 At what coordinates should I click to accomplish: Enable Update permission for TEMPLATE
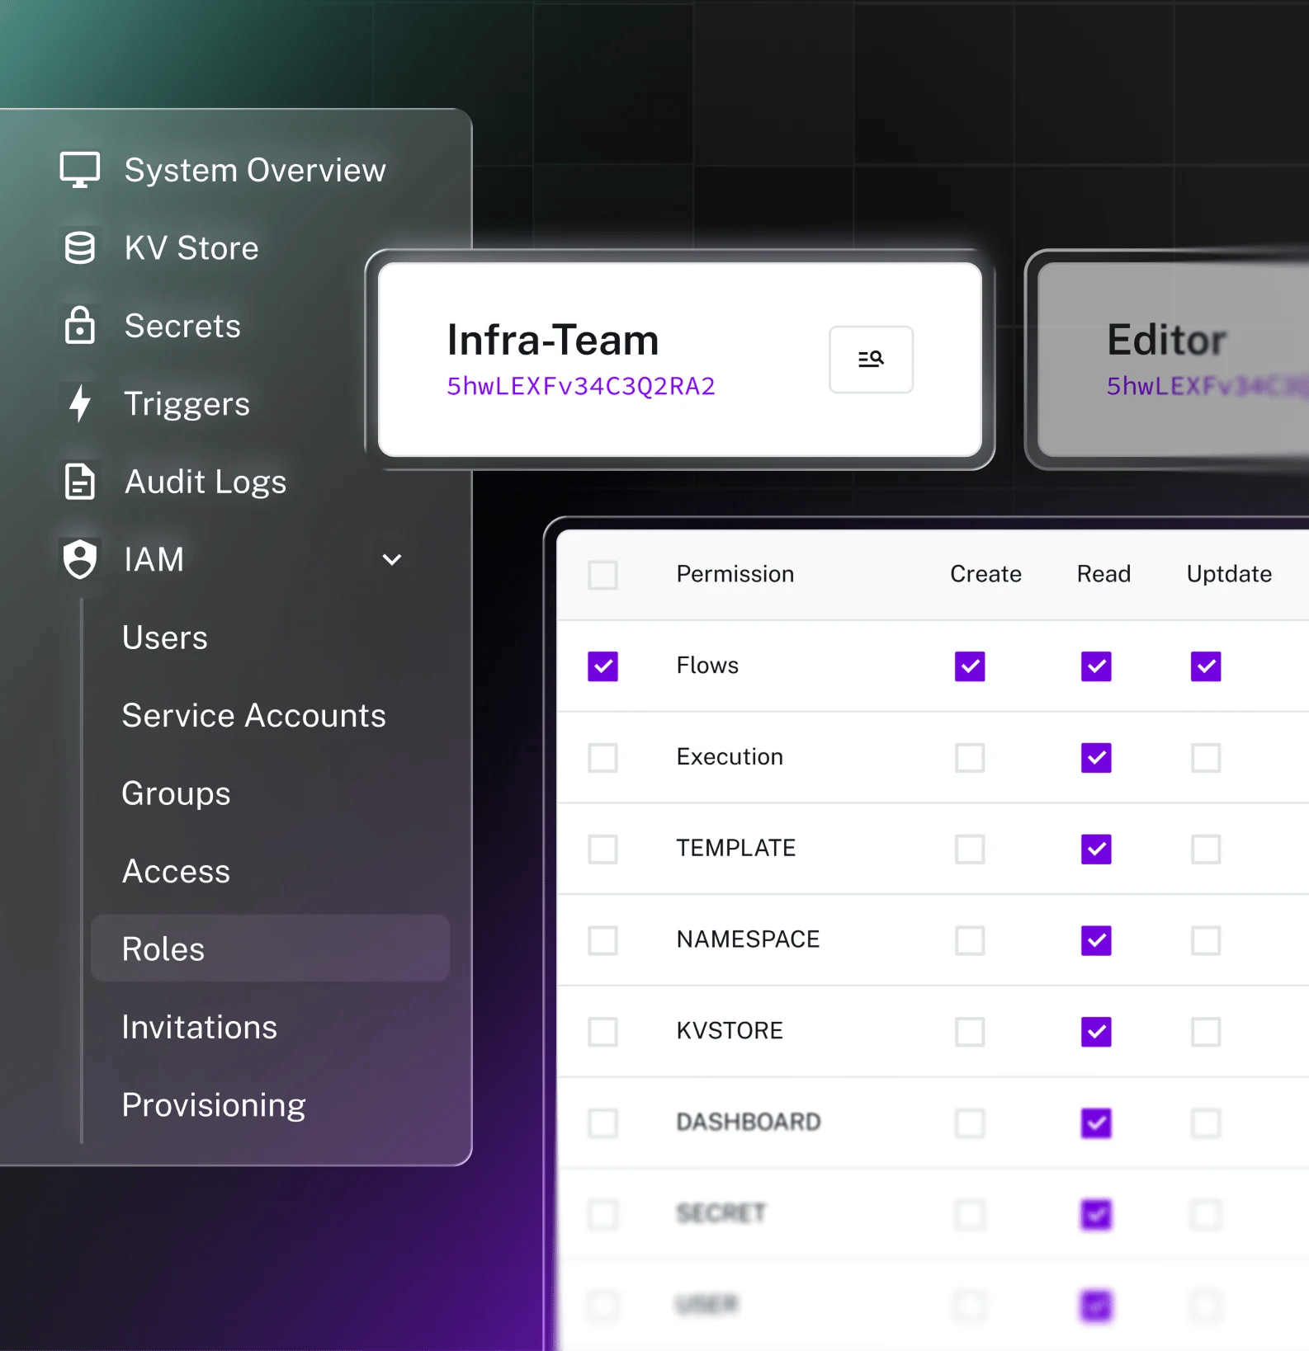(1206, 849)
